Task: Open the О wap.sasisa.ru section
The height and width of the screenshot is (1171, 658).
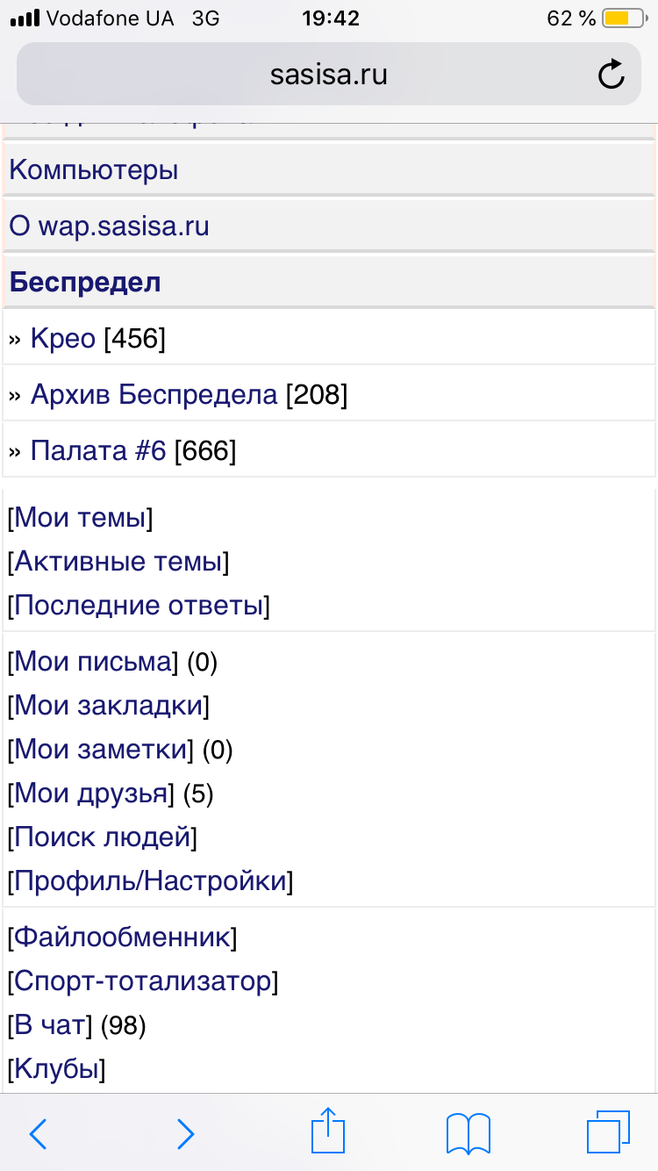Action: pyautogui.click(x=109, y=226)
